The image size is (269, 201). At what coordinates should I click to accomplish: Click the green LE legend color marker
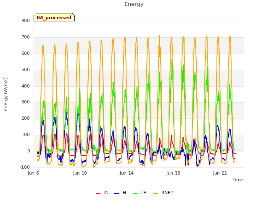(135, 193)
